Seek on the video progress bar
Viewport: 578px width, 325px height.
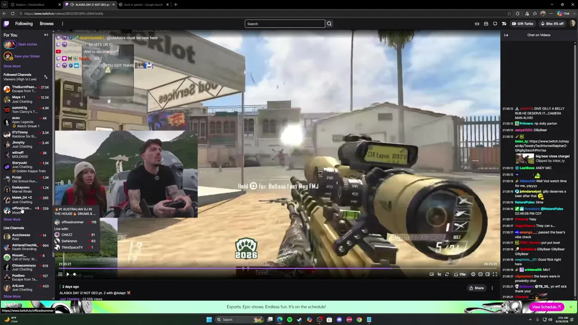[278, 268]
